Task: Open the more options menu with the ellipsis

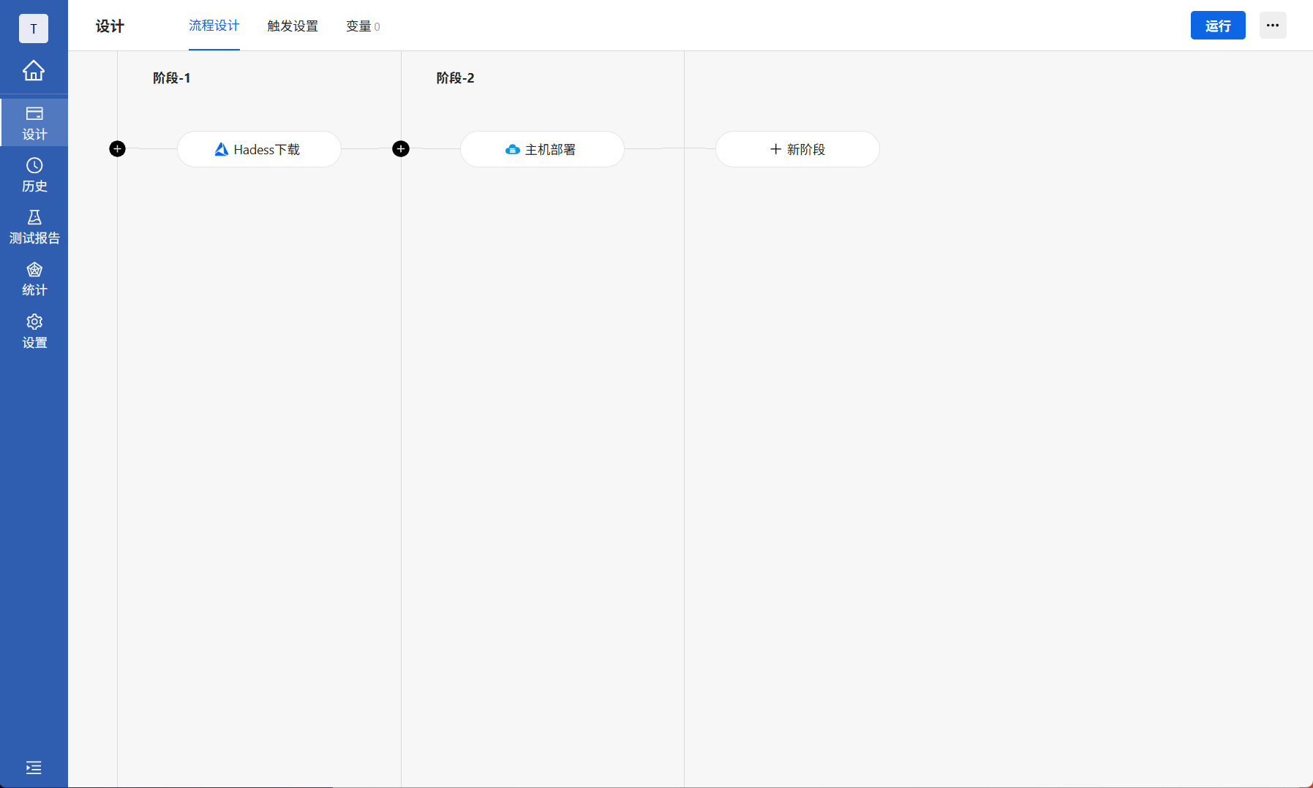Action: [1273, 25]
